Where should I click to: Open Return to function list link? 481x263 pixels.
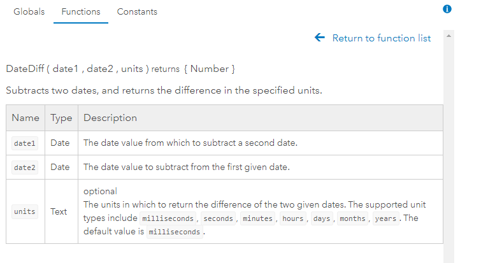381,38
